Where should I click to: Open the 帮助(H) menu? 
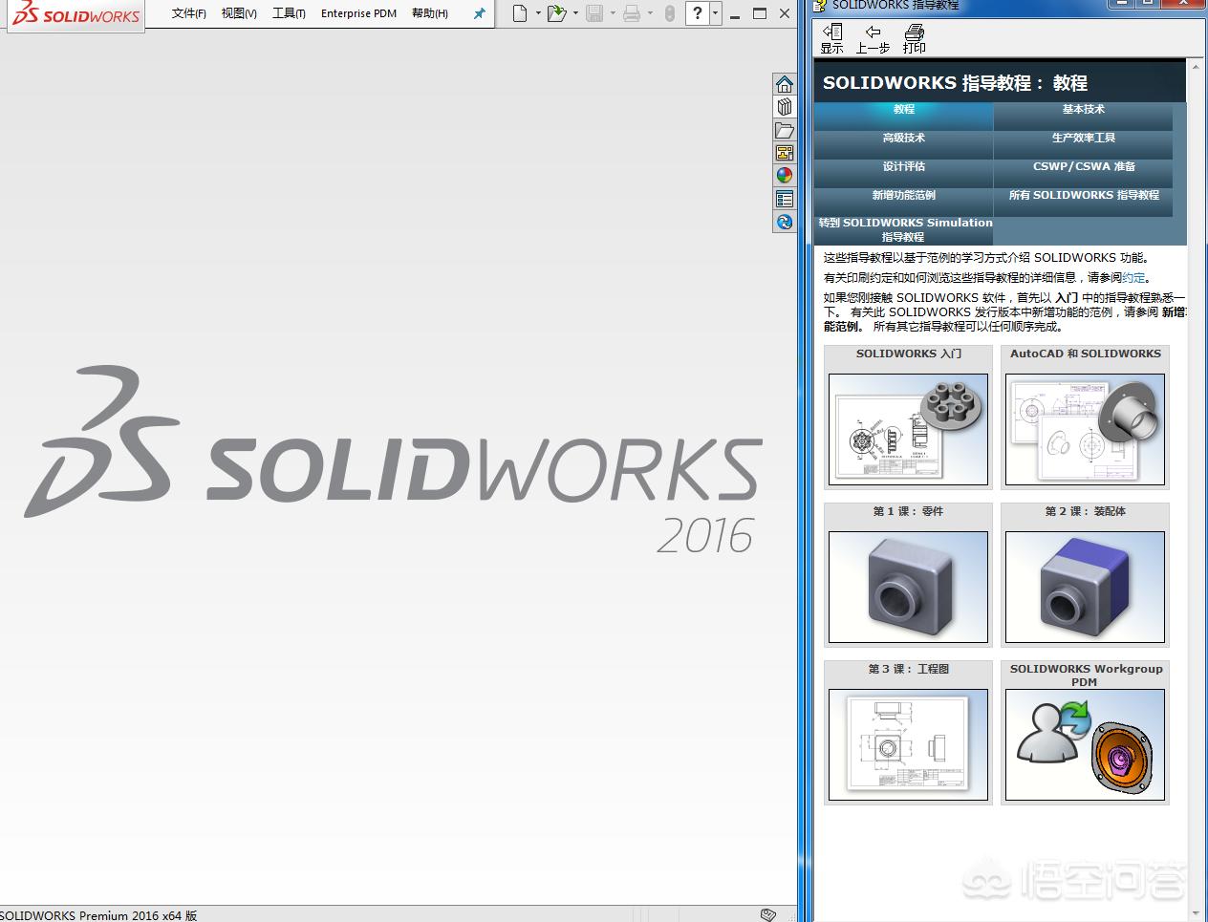tap(430, 13)
